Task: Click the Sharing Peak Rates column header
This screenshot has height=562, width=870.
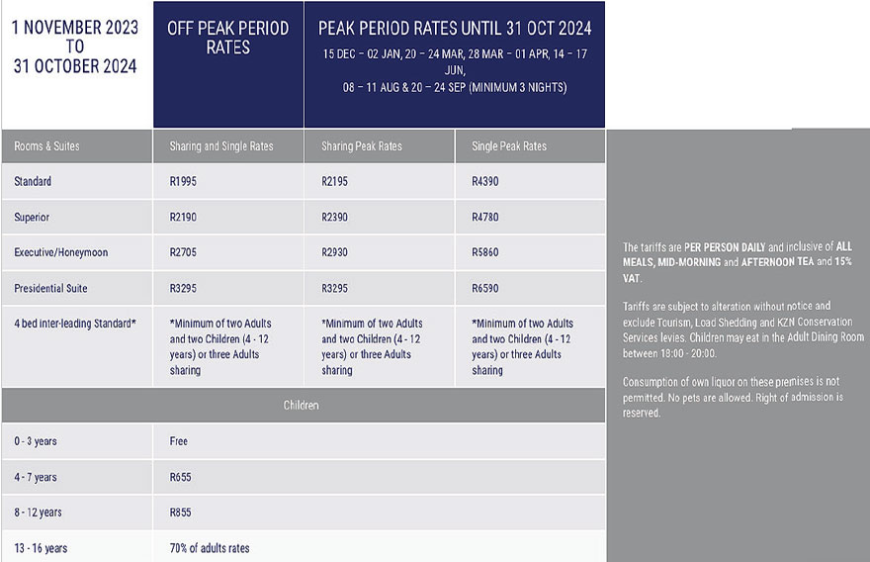Action: 362,146
